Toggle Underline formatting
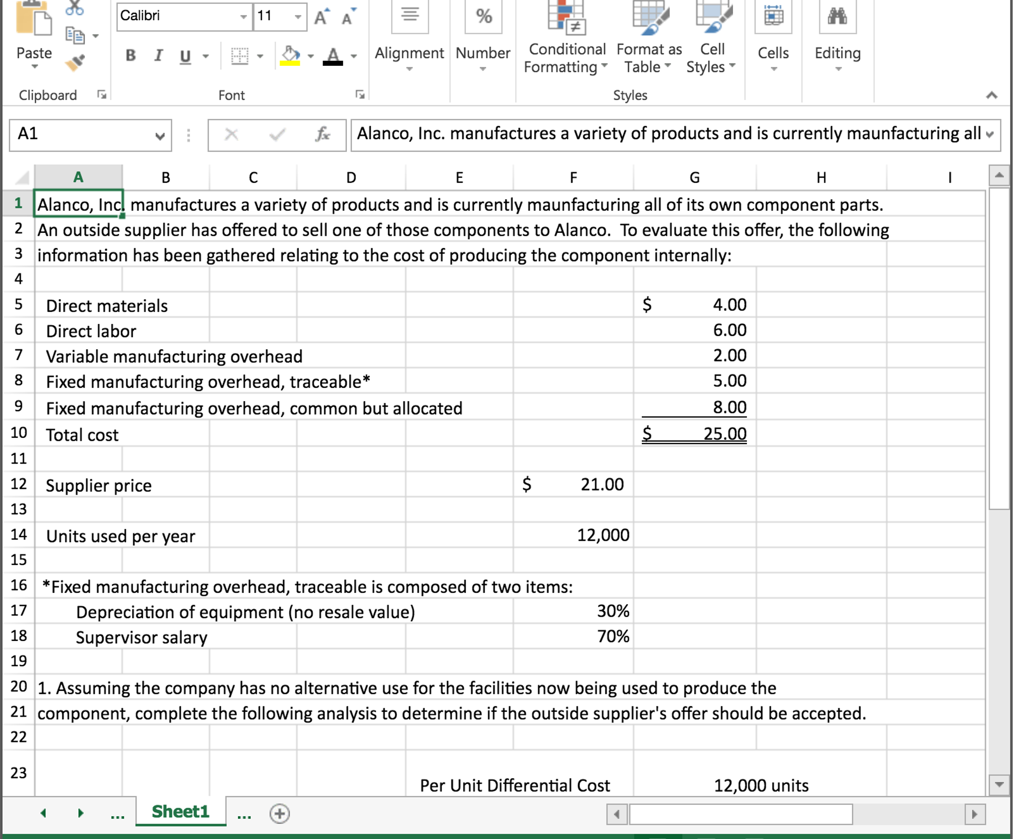This screenshot has width=1014, height=839. point(185,56)
